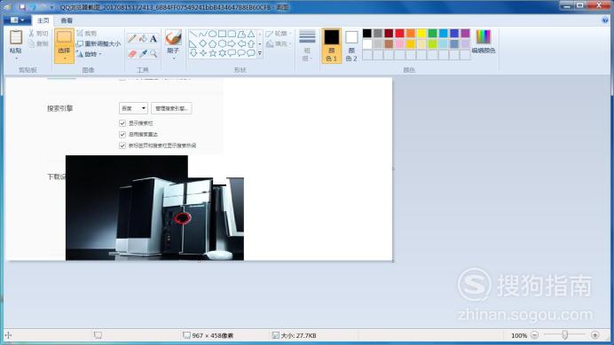Choose the Rounded rectangular callout shape
Screen dimensions: 614x345
(x=232, y=53)
